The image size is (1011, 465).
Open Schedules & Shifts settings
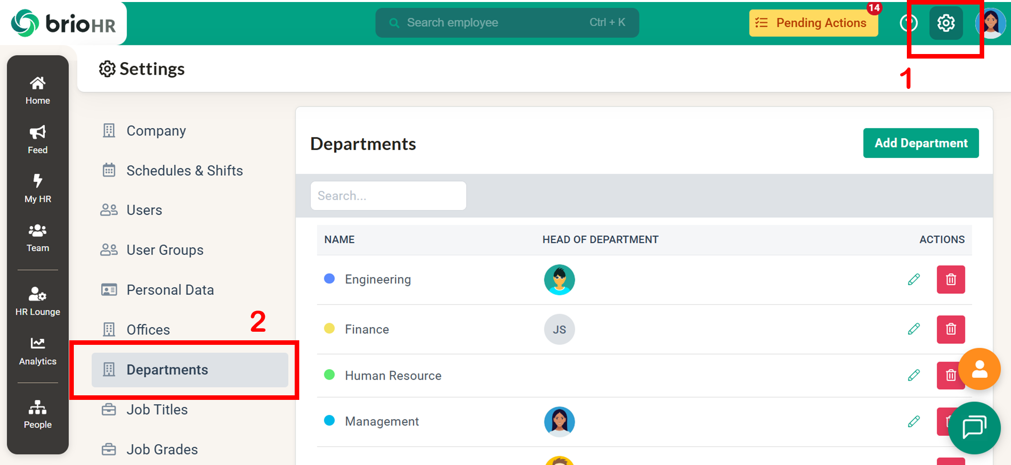[184, 171]
